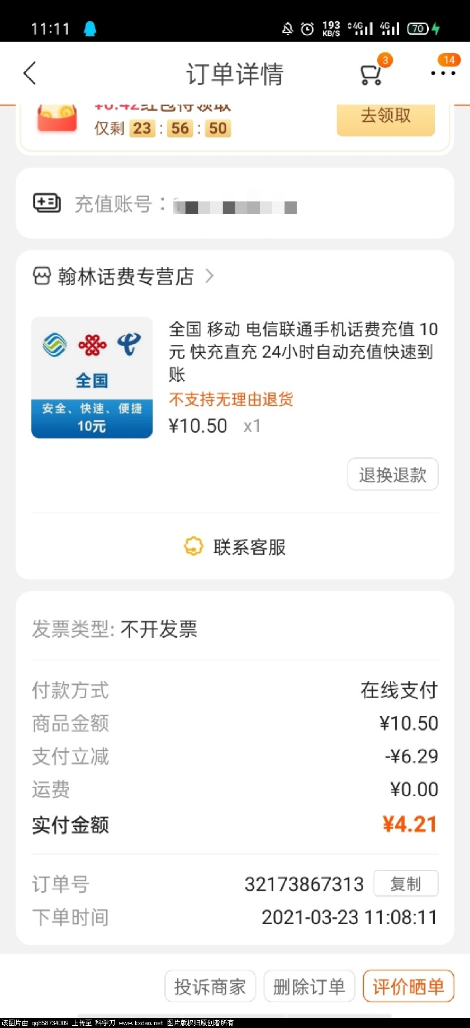Tap the 退换退款 refund button

click(x=393, y=475)
